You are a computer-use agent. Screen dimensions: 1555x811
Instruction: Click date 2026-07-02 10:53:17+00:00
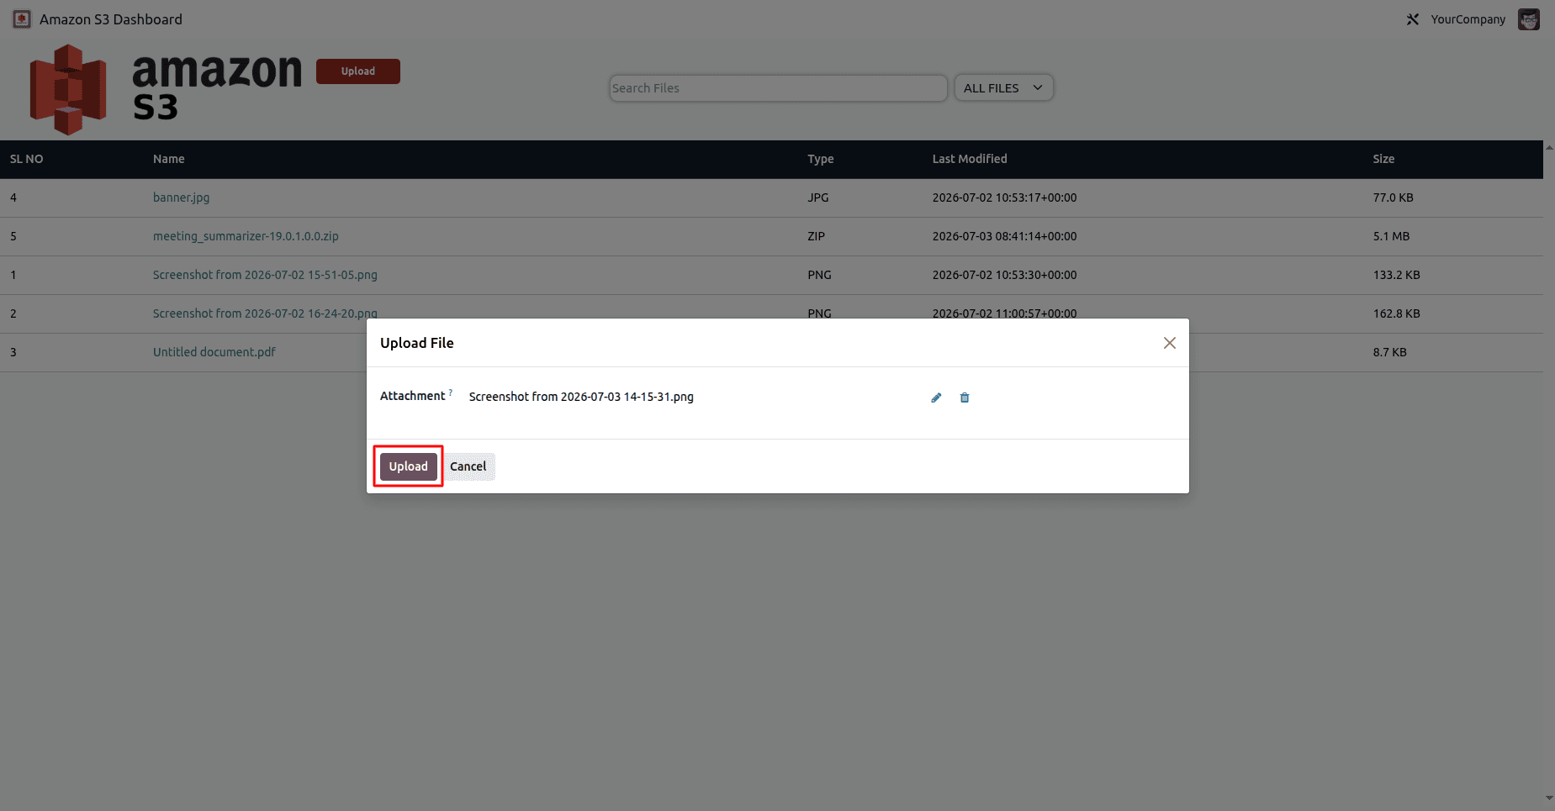point(1004,197)
